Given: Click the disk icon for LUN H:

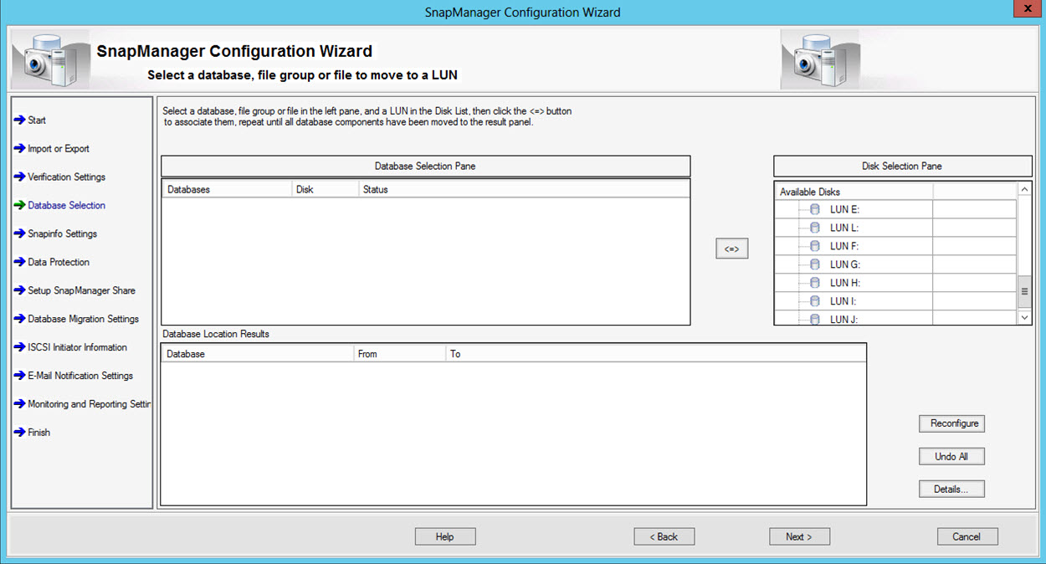Looking at the screenshot, I should coord(815,283).
